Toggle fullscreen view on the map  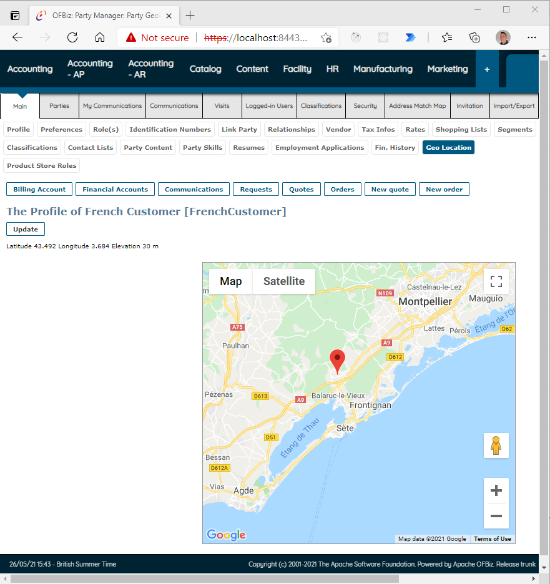click(496, 281)
